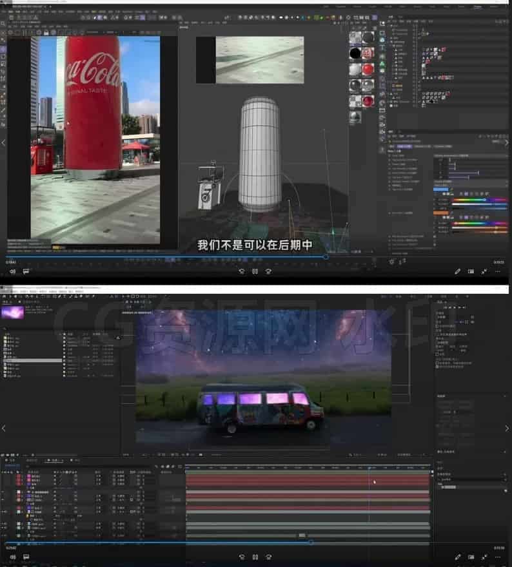Screen dimensions: 512x567
Task: Open captions in the bottom video player
Action: tap(26, 557)
